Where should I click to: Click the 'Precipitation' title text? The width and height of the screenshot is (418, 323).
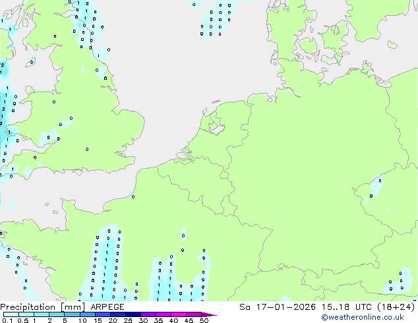[x=28, y=307]
